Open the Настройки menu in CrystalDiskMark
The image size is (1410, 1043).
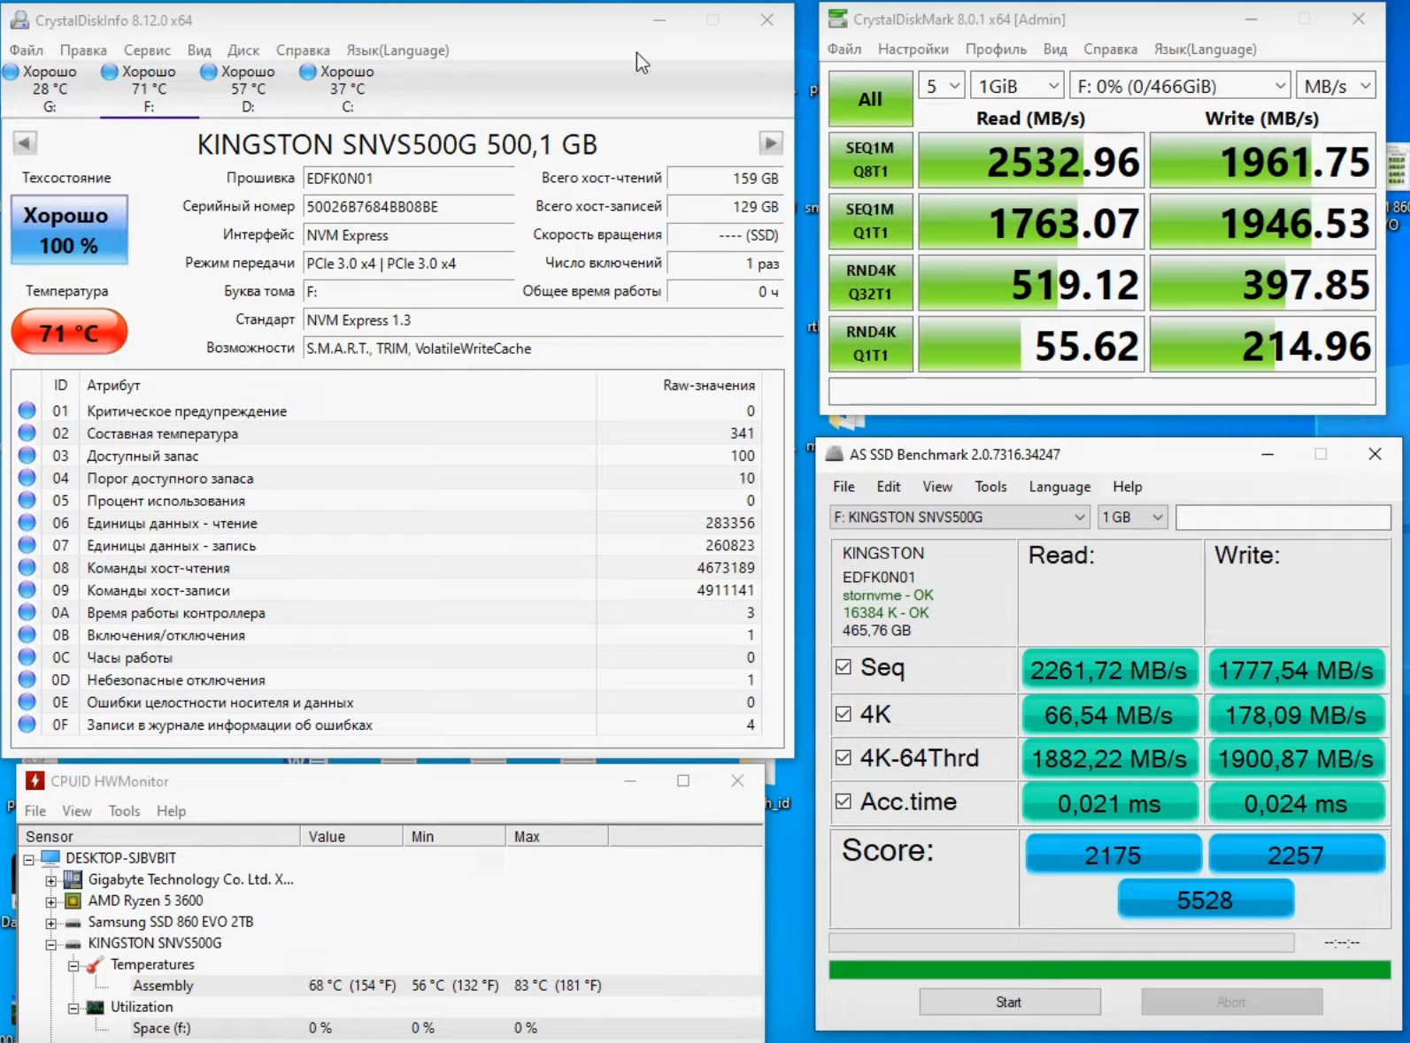coord(913,50)
